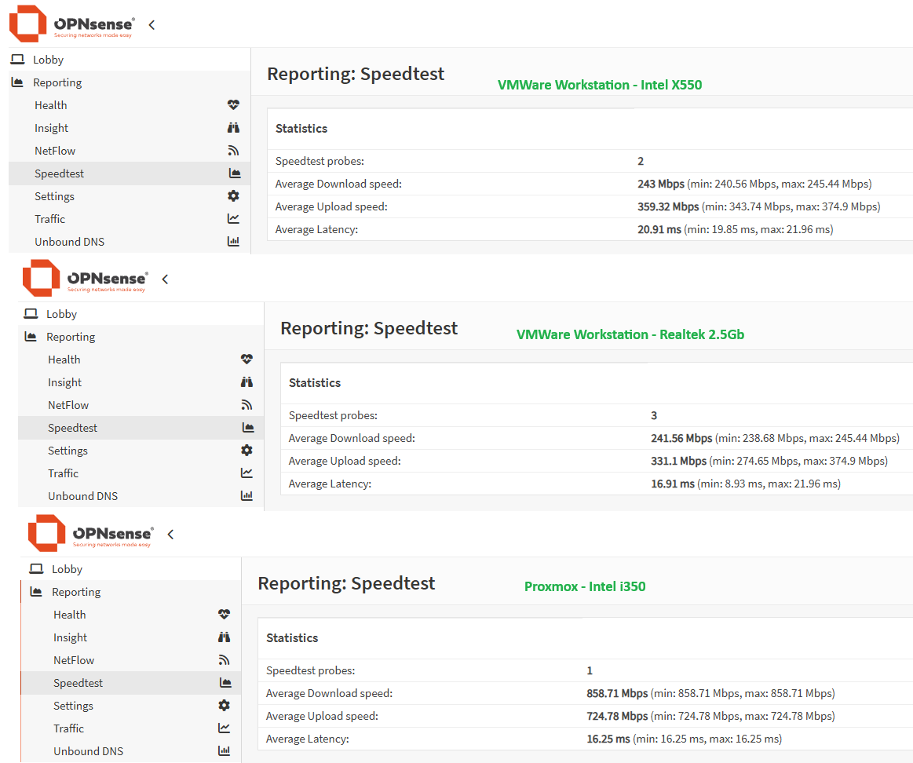913x763 pixels.
Task: Click Traffic line-chart icon in Realtek 2.5Gb panel
Action: click(247, 473)
